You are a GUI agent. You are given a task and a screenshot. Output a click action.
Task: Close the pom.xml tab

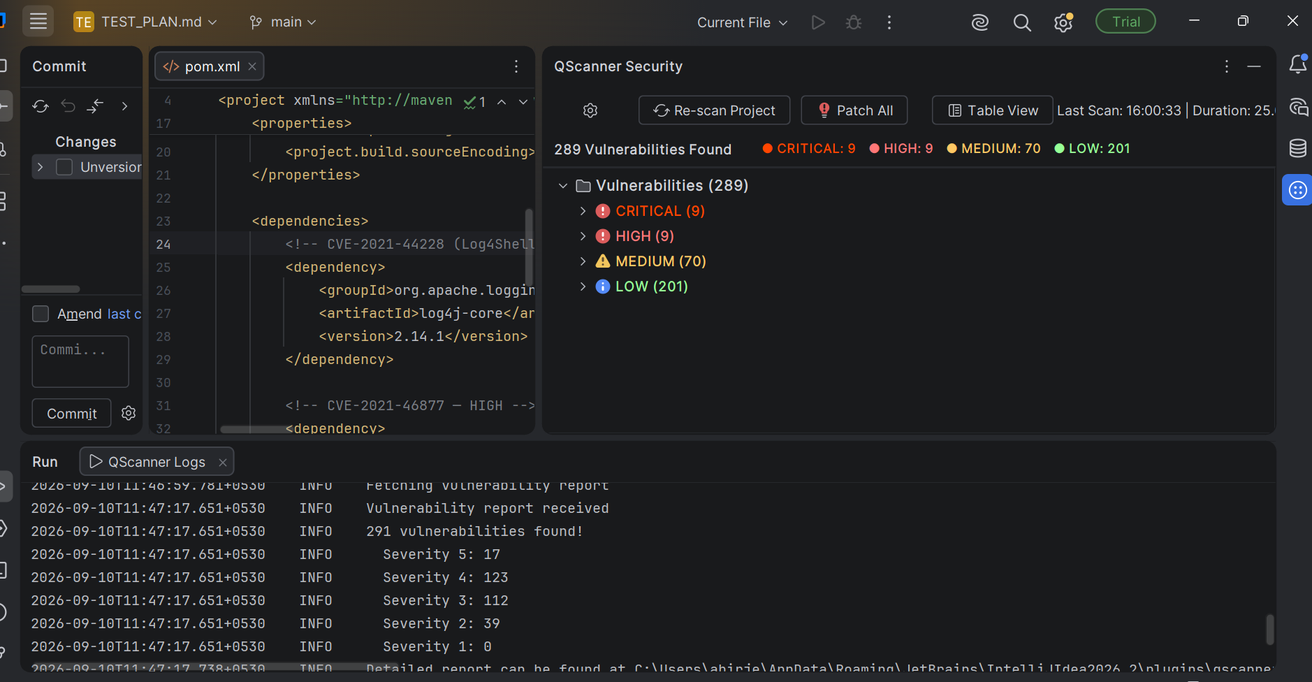(x=252, y=66)
